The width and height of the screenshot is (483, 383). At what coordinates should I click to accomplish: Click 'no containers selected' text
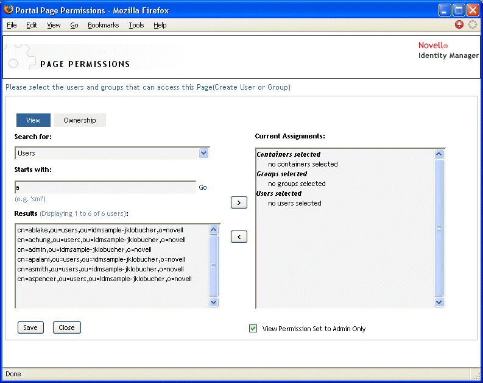(x=303, y=164)
